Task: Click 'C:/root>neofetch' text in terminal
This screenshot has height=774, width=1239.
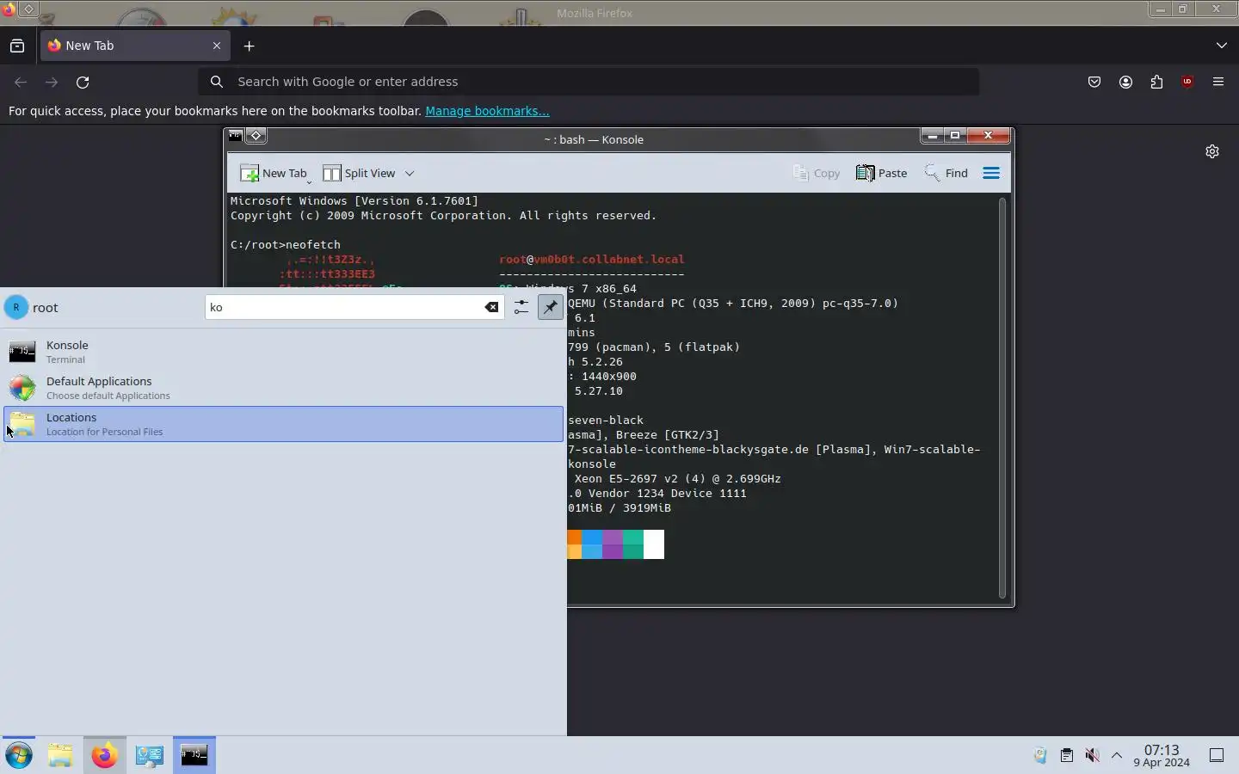Action: (x=286, y=244)
